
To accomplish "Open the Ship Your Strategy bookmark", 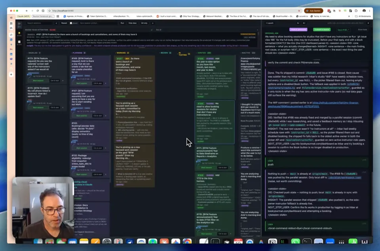I will pos(190,16).
